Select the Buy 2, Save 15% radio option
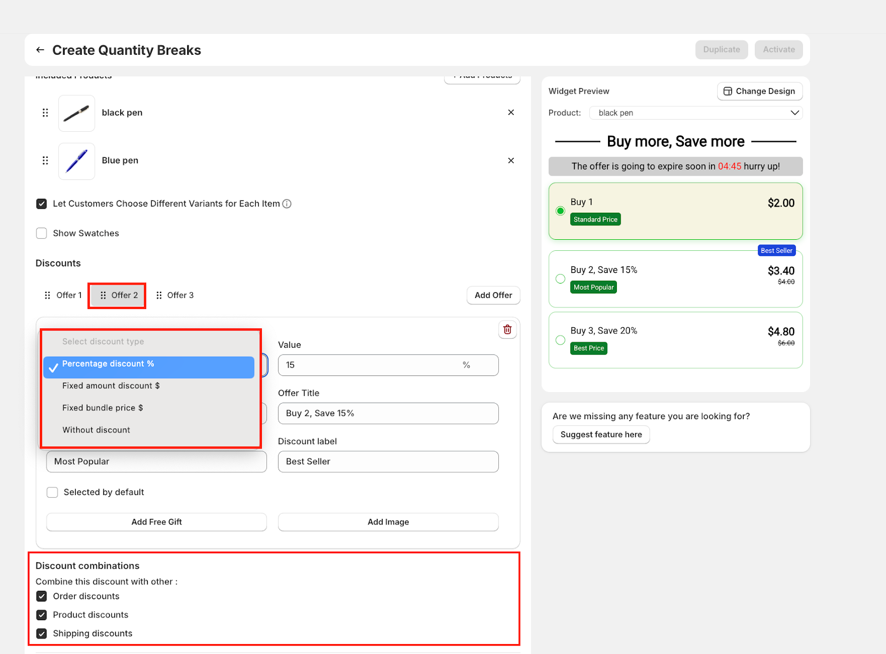The height and width of the screenshot is (654, 886). pyautogui.click(x=560, y=279)
